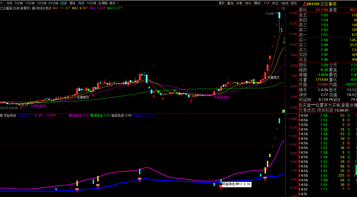Click the 603169 兰石重装 stock title

coord(322,4)
